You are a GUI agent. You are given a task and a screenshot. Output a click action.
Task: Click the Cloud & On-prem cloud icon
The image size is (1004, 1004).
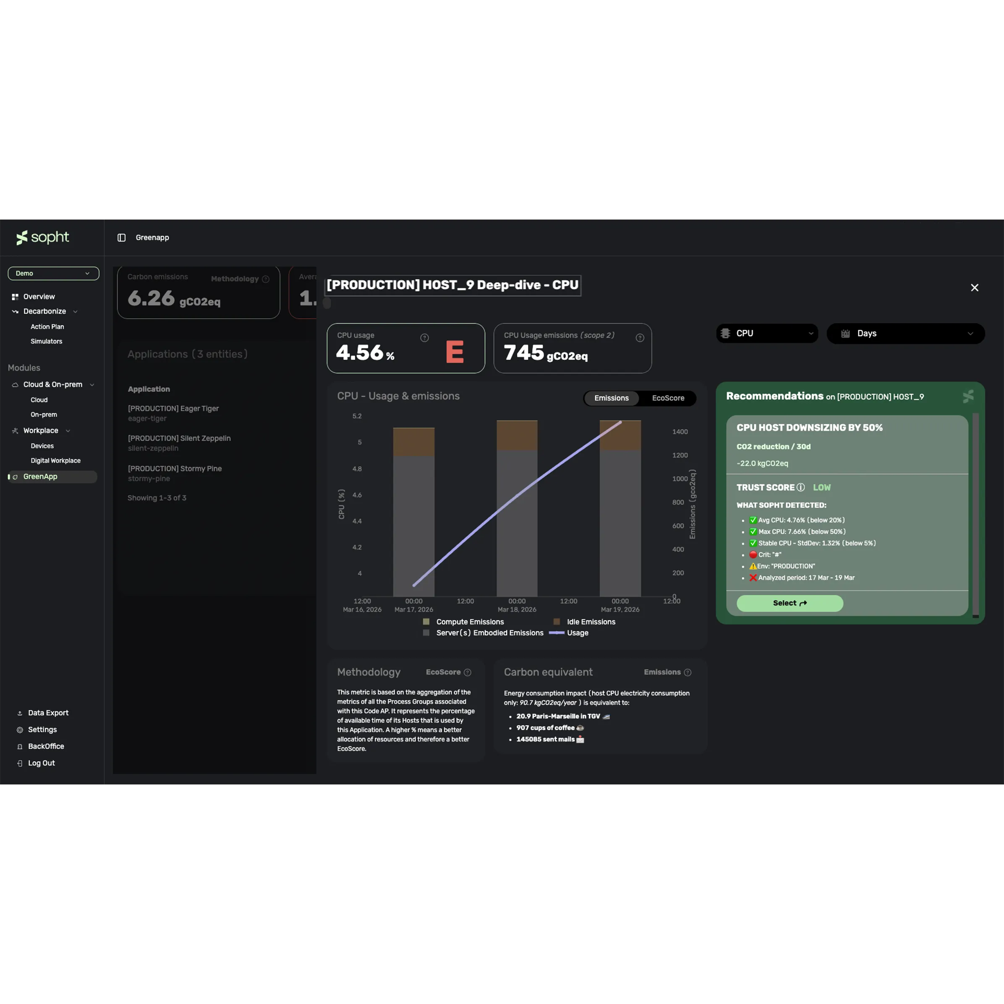pyautogui.click(x=15, y=385)
